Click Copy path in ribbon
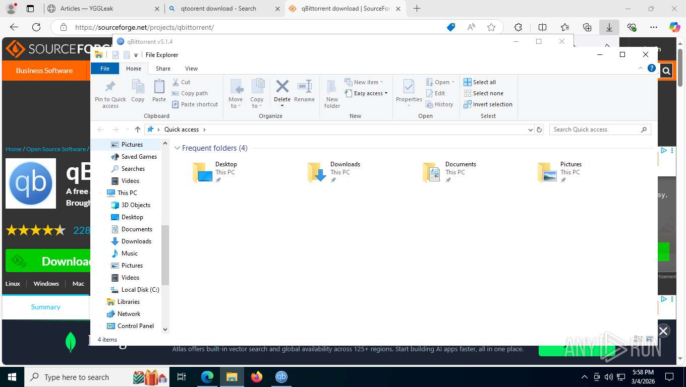The width and height of the screenshot is (686, 387). 190,93
